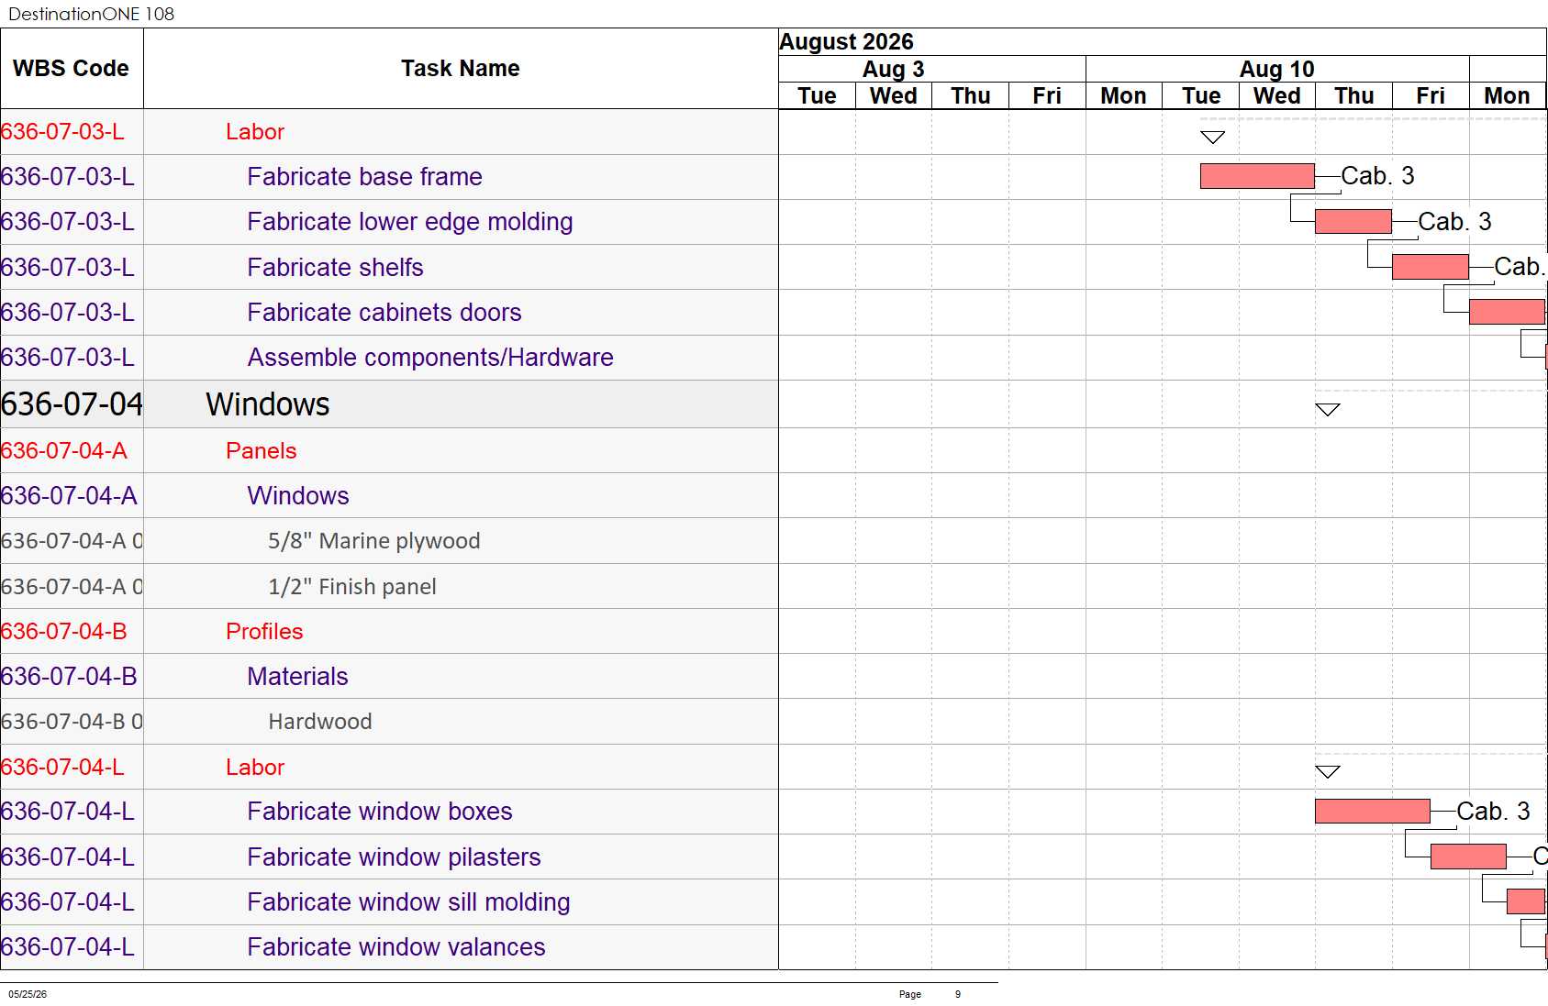Click the Fabricate lower edge molding Gantt bar

pos(1353,221)
